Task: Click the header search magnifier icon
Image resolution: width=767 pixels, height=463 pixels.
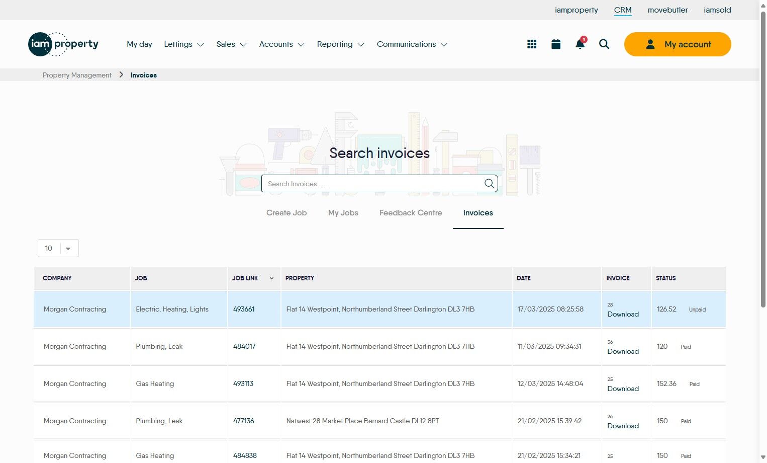Action: 604,44
